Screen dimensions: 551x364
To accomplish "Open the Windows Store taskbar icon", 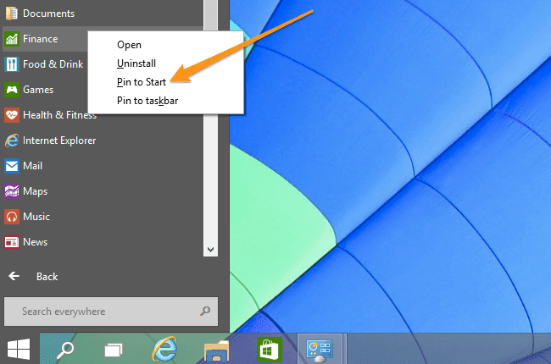I will point(270,350).
